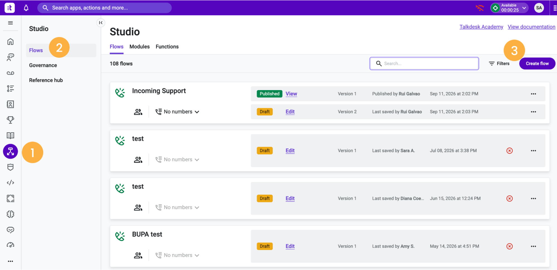Open more options for BUPA test flow
This screenshot has height=270, width=557.
(533, 246)
